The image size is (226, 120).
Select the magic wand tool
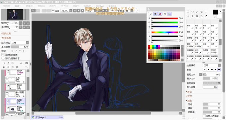point(197,12)
